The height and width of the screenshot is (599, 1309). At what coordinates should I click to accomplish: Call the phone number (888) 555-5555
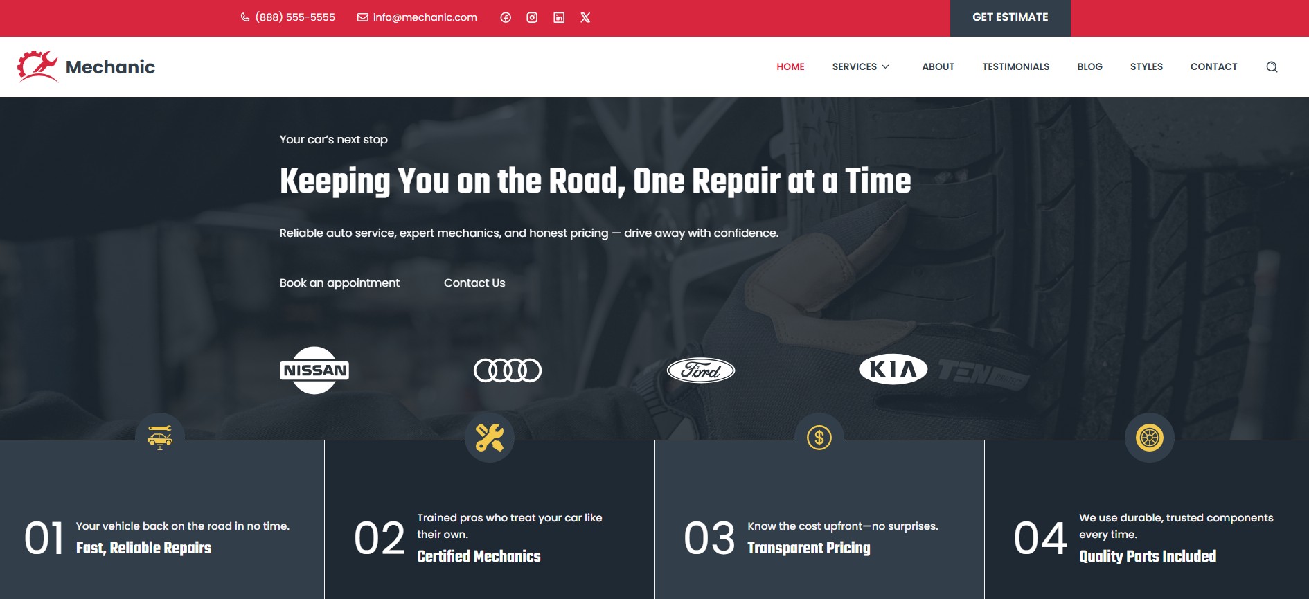click(x=288, y=17)
